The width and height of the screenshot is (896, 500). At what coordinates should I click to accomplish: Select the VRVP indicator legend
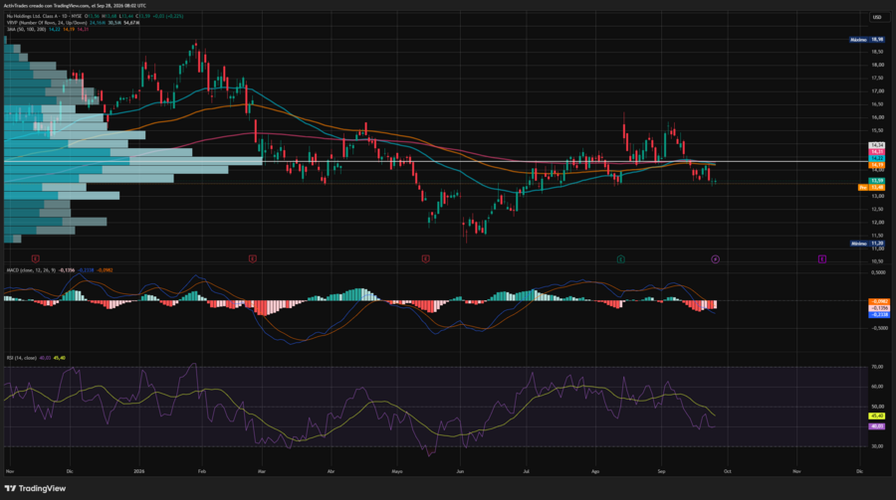pos(47,23)
